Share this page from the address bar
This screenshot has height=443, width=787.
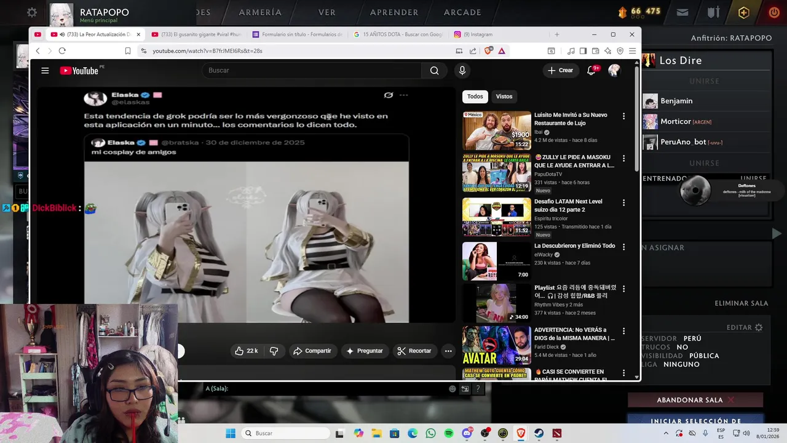(x=473, y=50)
